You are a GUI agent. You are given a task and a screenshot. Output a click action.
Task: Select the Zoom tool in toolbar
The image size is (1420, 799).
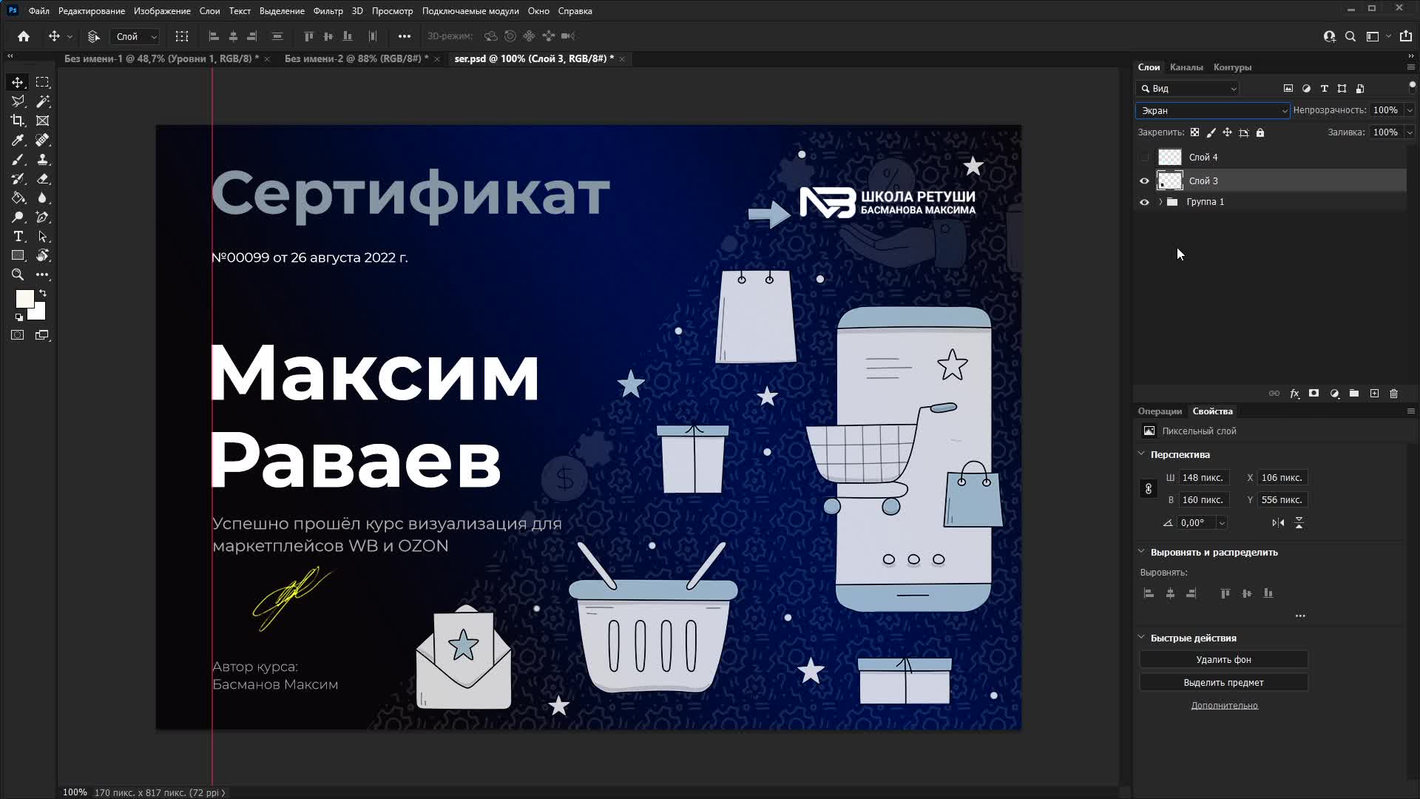pos(18,275)
